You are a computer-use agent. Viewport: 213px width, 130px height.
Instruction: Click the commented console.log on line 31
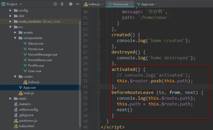click(153, 75)
